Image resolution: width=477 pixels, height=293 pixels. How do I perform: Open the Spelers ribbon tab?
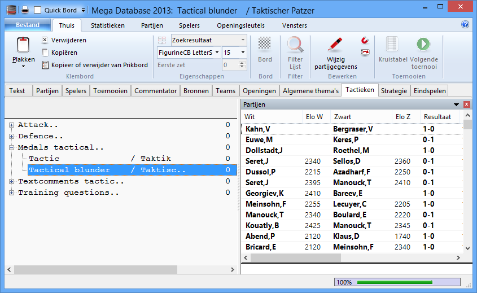tap(189, 25)
